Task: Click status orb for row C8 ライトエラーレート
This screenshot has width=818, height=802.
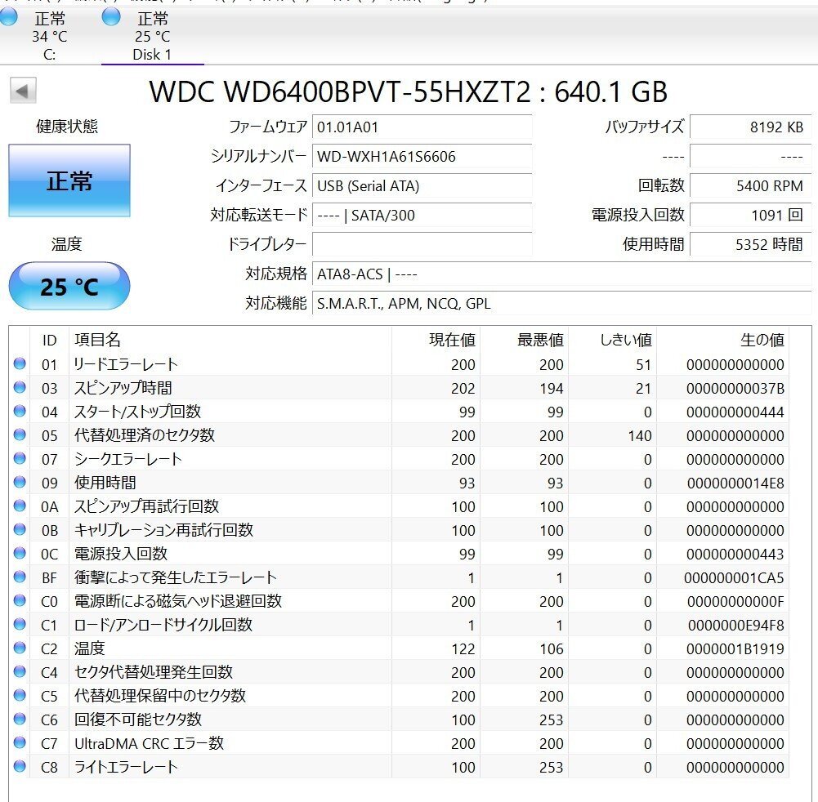Action: (x=20, y=766)
